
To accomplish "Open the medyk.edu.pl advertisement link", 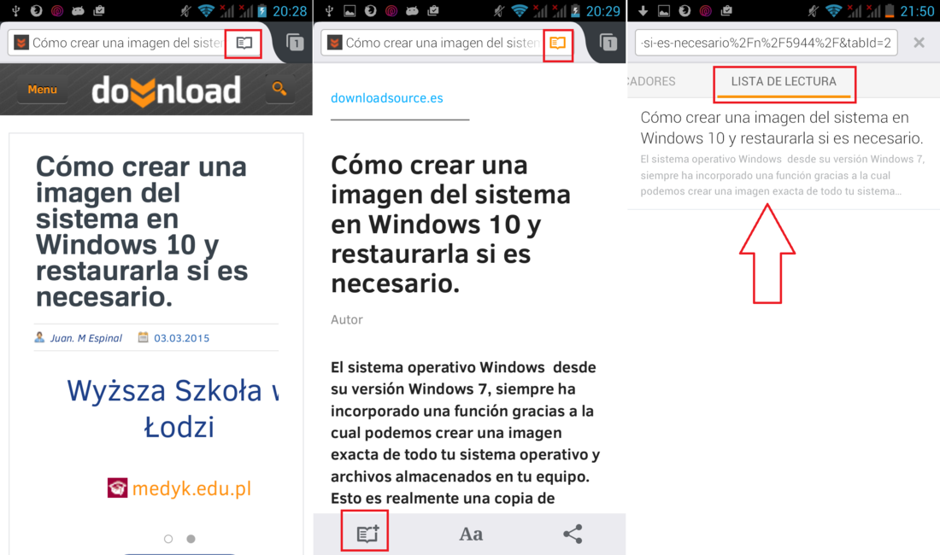I will pos(179,488).
